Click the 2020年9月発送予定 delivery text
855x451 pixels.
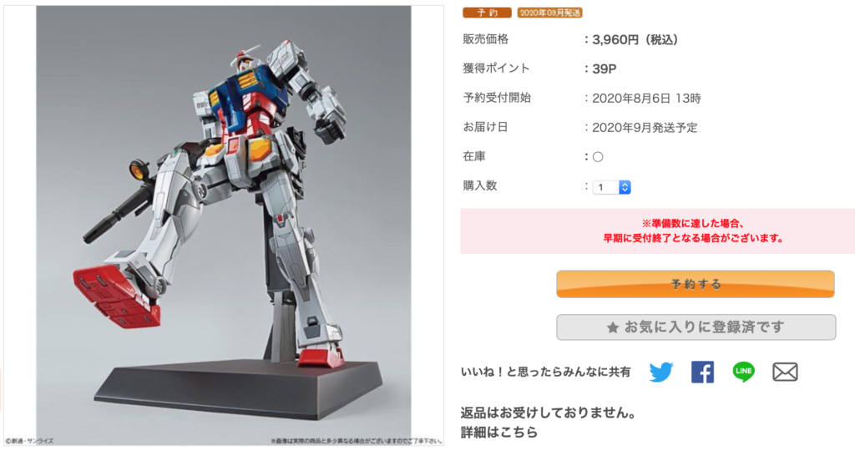(x=645, y=128)
